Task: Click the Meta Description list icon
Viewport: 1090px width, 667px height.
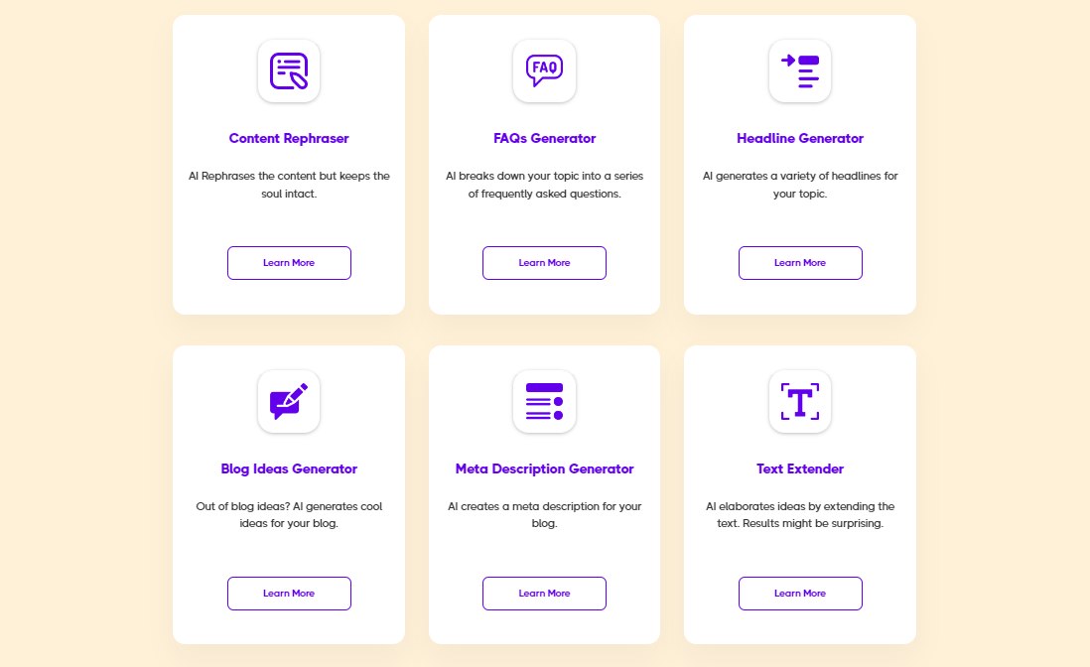Action: [x=544, y=401]
